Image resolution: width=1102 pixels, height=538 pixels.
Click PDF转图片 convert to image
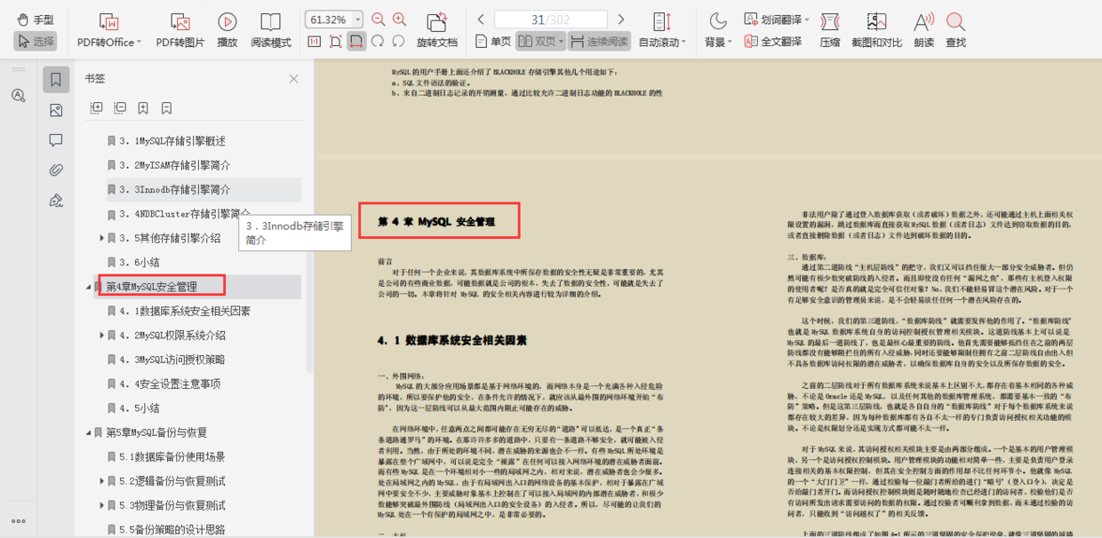180,30
